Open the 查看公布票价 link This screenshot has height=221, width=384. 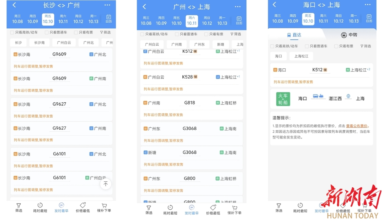[357, 126]
